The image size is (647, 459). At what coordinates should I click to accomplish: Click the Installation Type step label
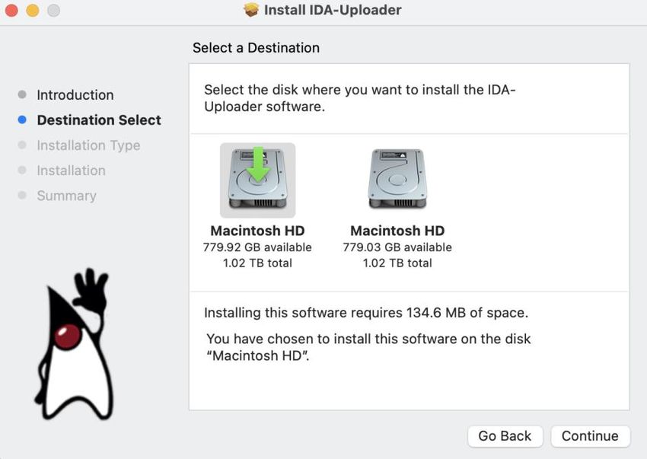(x=88, y=145)
